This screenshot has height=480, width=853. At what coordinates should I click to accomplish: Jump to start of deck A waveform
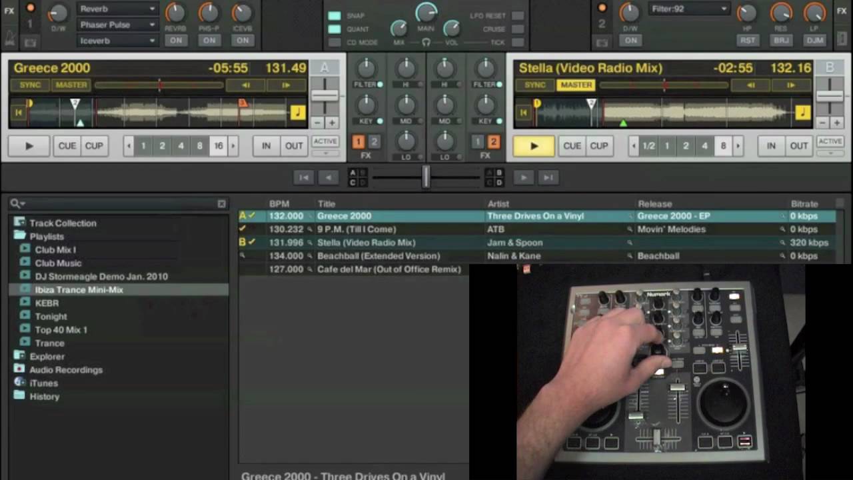tap(19, 113)
